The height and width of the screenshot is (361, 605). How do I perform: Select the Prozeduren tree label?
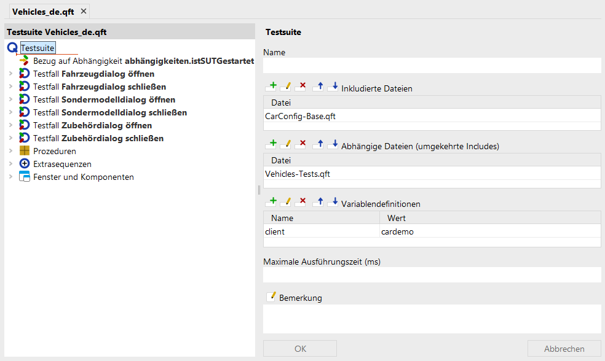(54, 151)
